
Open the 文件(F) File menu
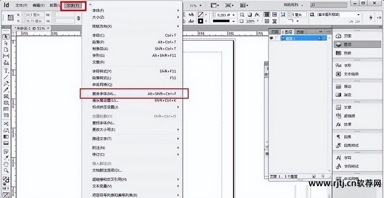point(21,5)
